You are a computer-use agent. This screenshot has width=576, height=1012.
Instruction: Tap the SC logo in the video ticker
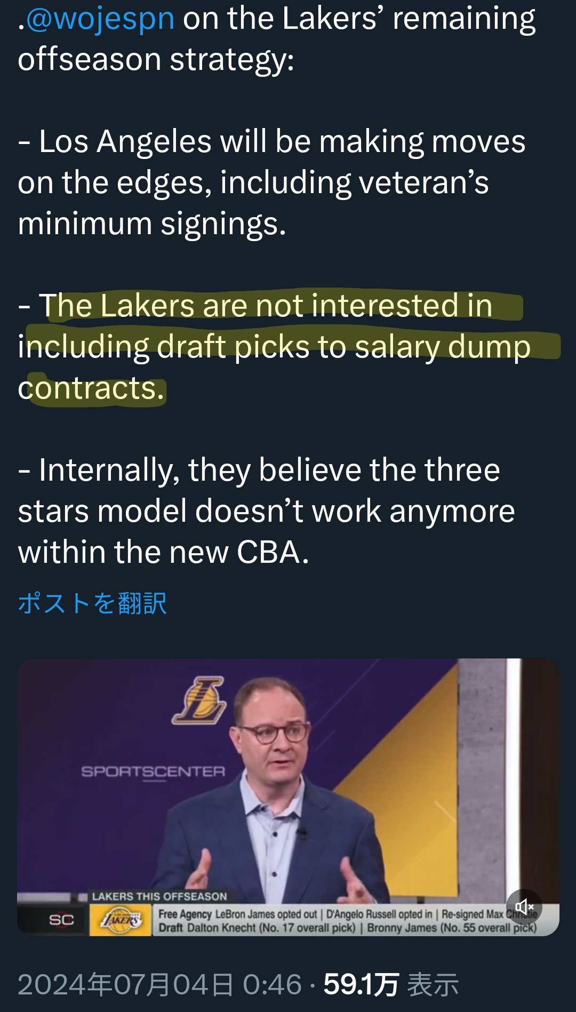[x=61, y=920]
